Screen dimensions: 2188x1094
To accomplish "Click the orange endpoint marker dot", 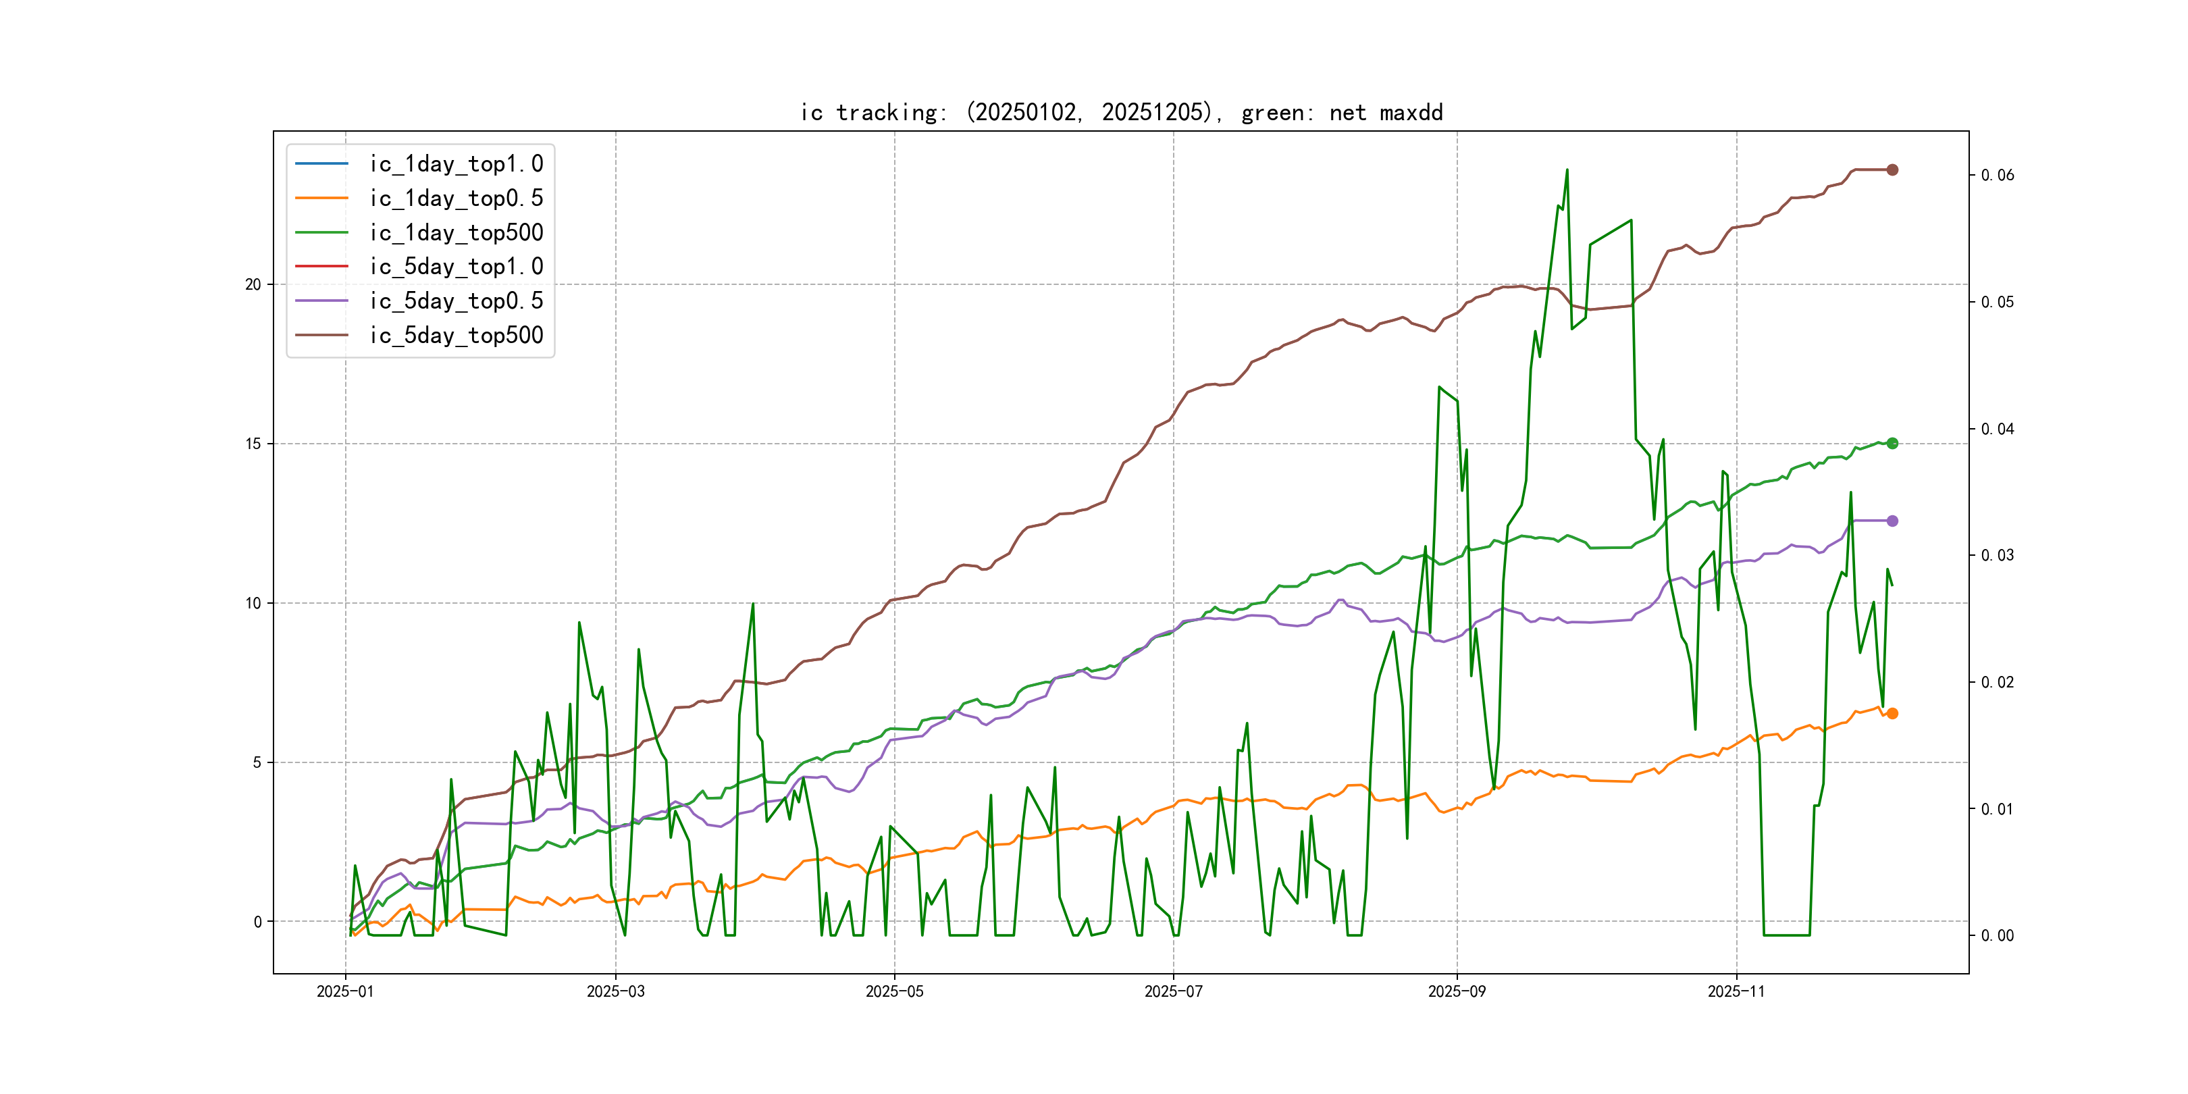I will pyautogui.click(x=1892, y=714).
